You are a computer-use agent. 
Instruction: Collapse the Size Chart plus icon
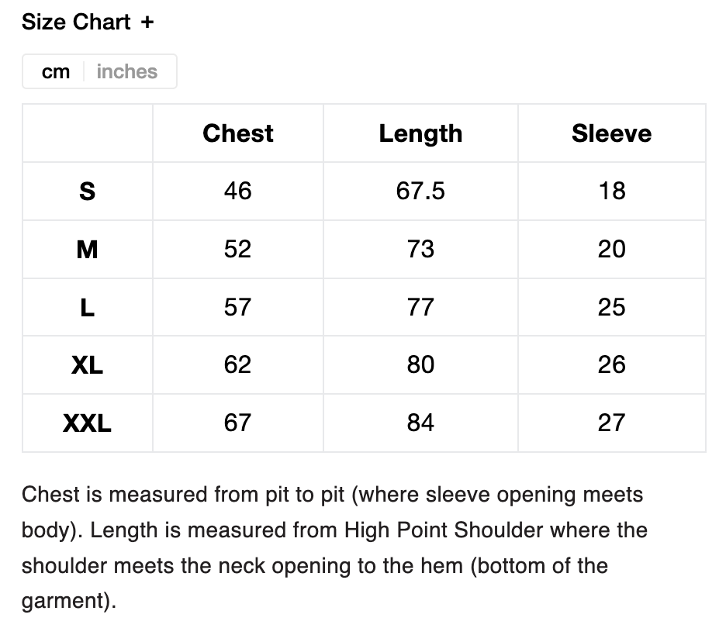point(147,22)
